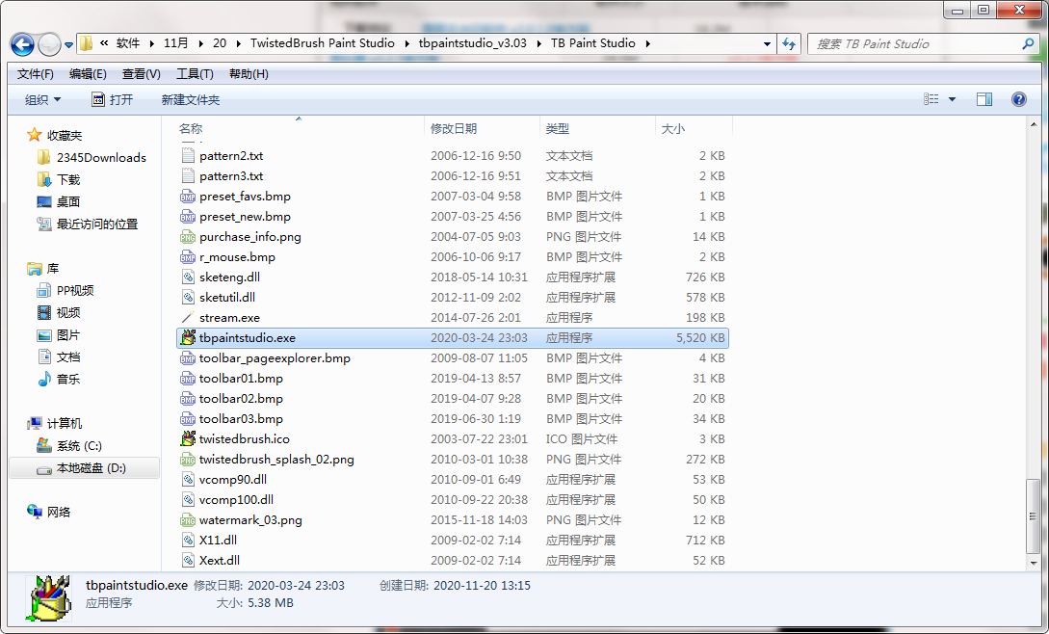Click the change view icon

(x=931, y=99)
